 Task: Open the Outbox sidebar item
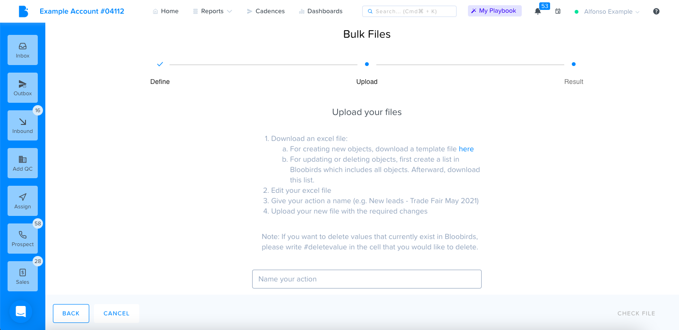[23, 88]
